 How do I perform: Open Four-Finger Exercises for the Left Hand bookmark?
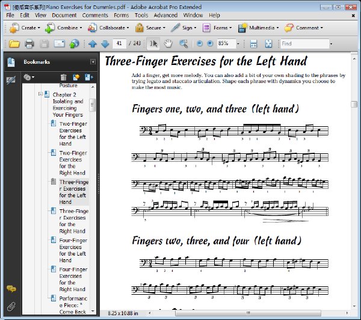click(x=73, y=250)
